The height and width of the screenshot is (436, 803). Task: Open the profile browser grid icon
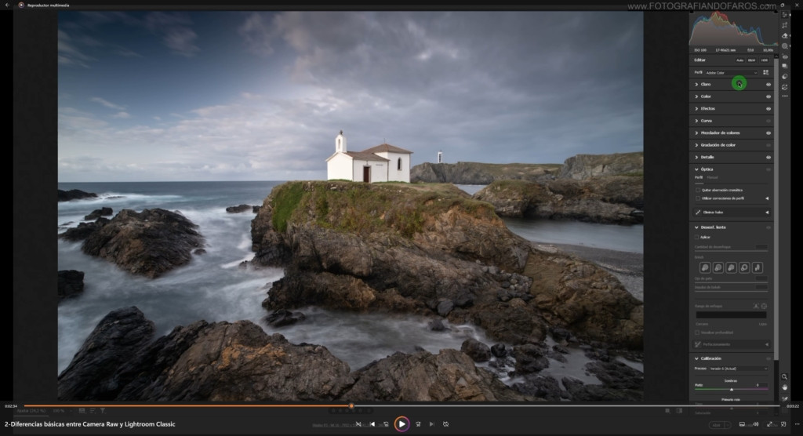pos(765,73)
